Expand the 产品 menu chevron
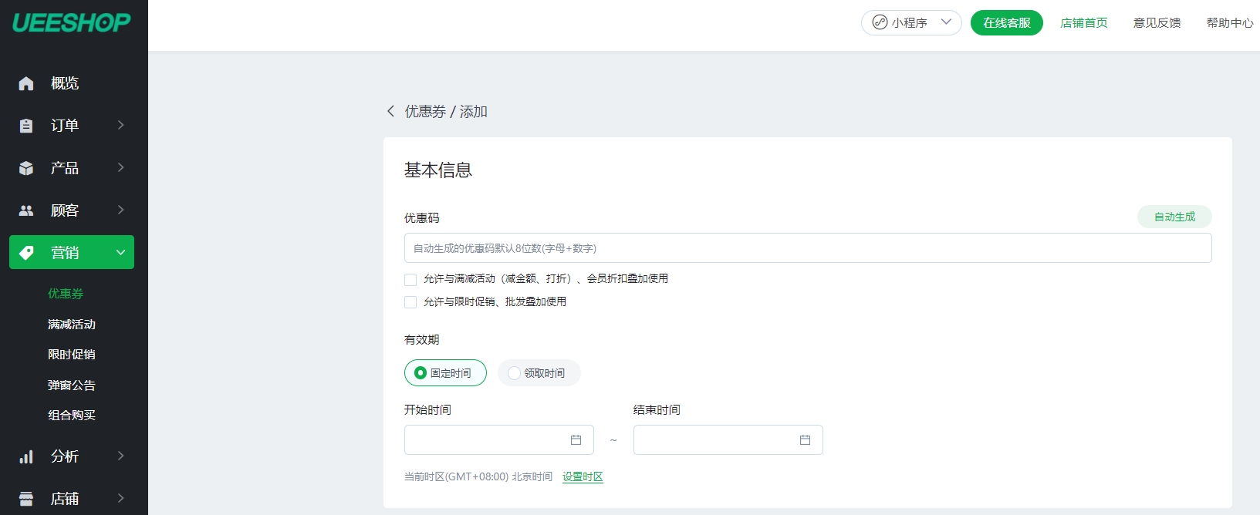 [120, 167]
